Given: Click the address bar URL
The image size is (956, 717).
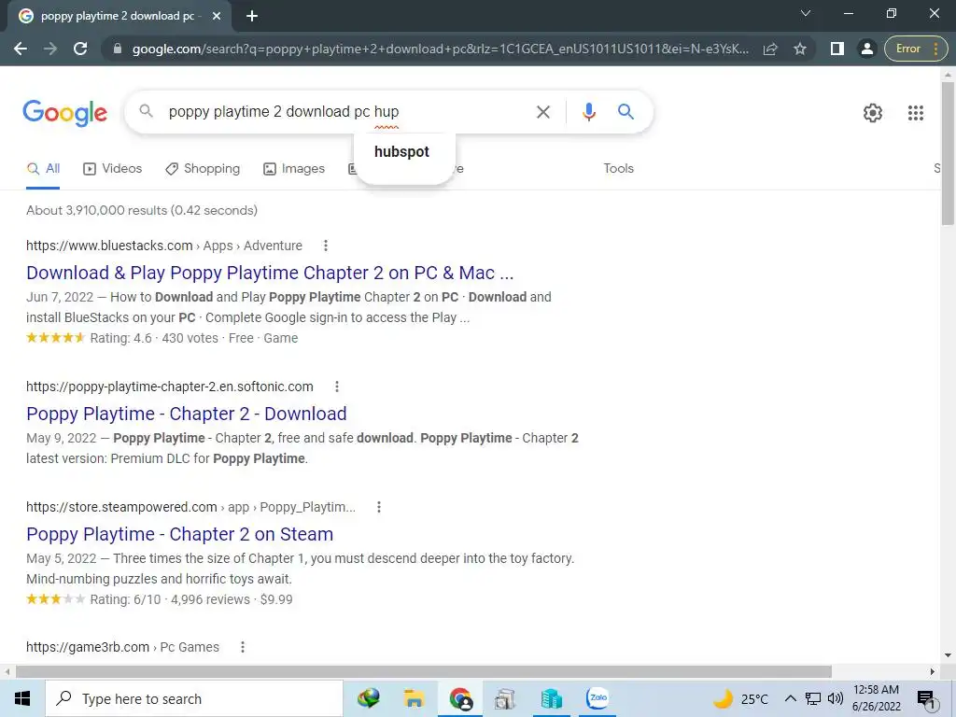Looking at the screenshot, I should [441, 49].
